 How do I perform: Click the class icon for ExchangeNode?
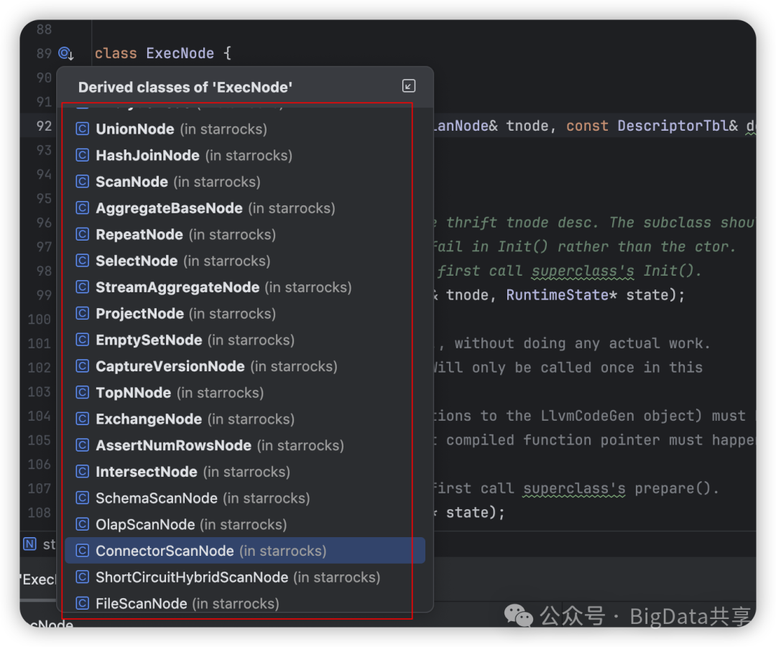82,419
